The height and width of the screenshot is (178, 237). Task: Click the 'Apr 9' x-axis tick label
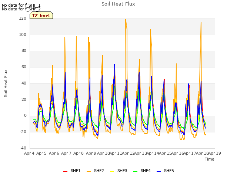[x=91, y=153]
